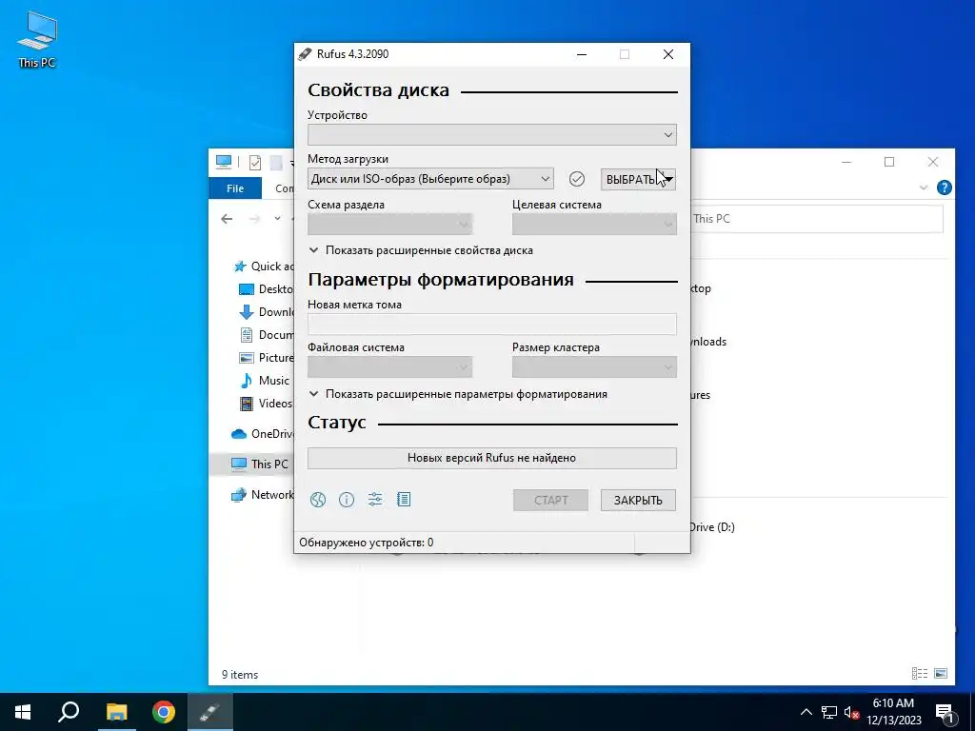Open the Файловая система dropdown

click(x=389, y=366)
